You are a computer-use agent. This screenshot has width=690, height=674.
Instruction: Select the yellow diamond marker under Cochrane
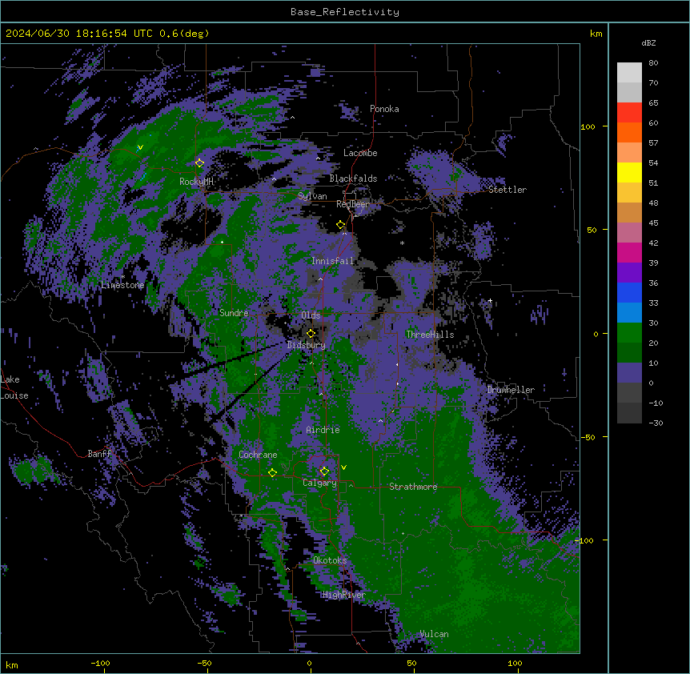tap(272, 472)
